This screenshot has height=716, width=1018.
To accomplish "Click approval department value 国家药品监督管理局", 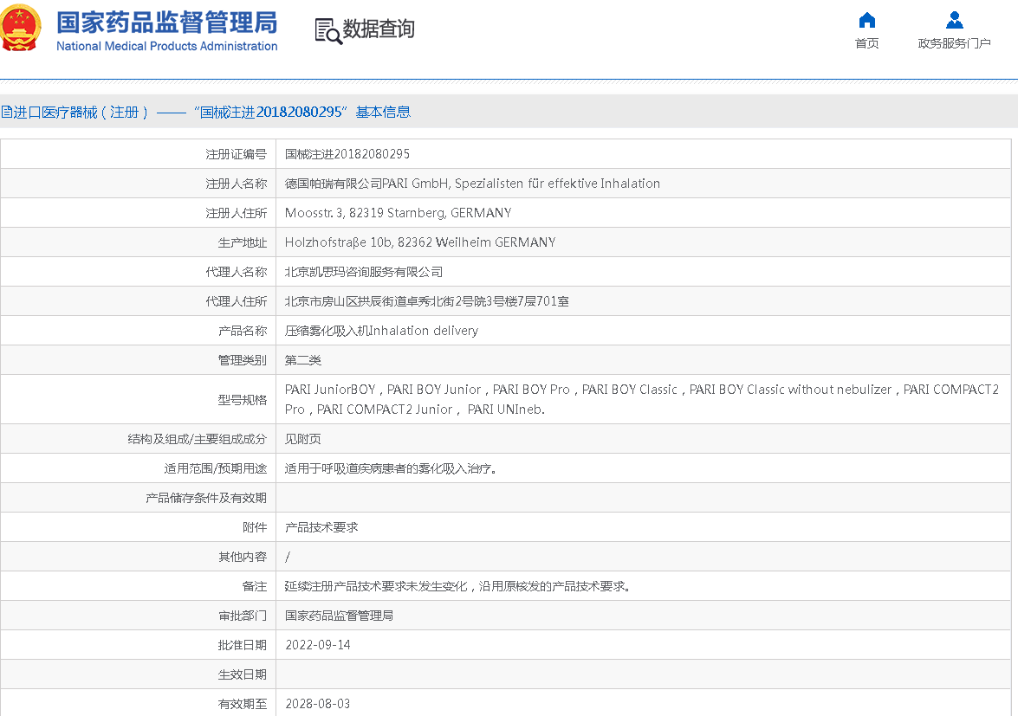I will pos(339,616).
